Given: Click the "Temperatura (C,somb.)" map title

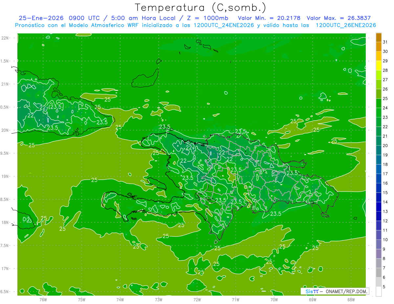Looking at the screenshot, I should 201,8.
